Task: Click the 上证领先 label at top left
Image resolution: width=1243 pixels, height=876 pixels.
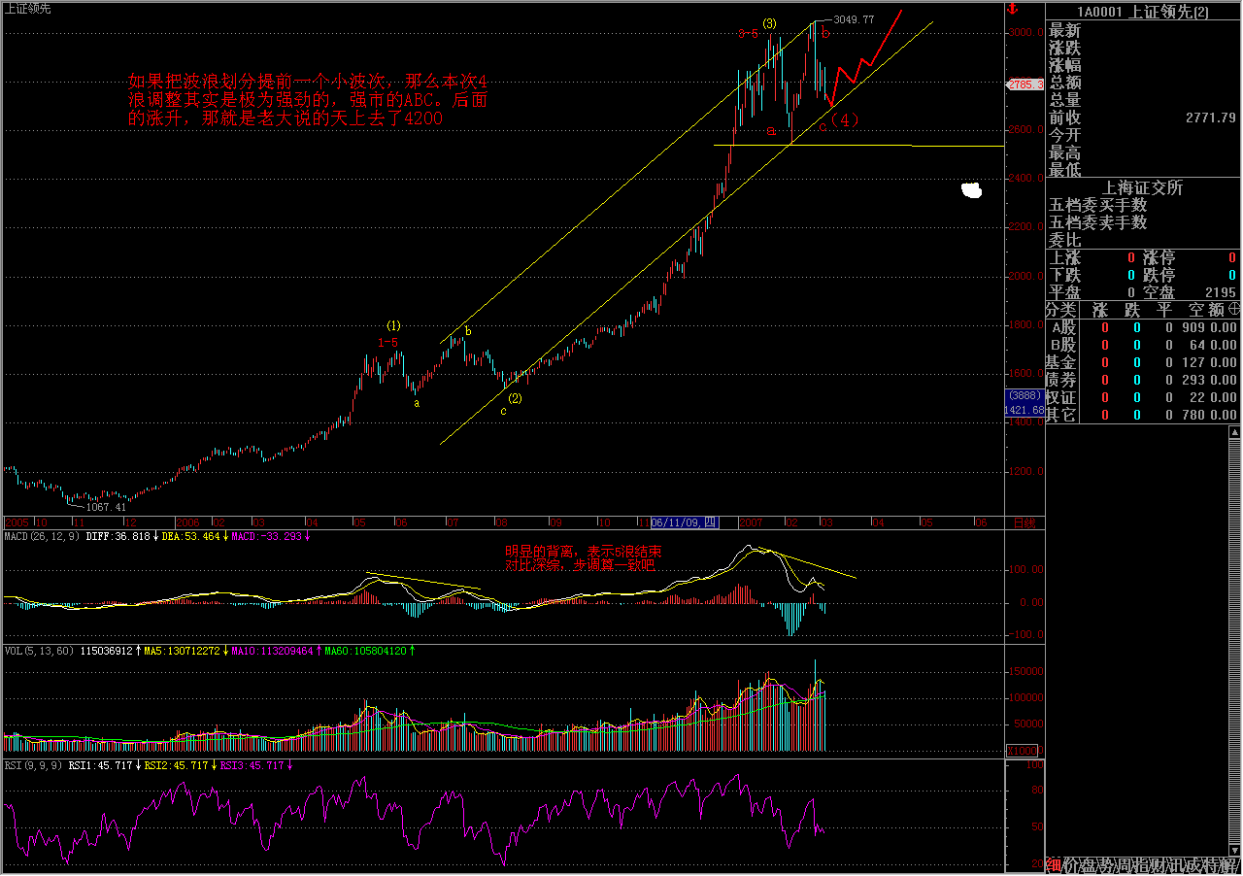Action: tap(28, 9)
